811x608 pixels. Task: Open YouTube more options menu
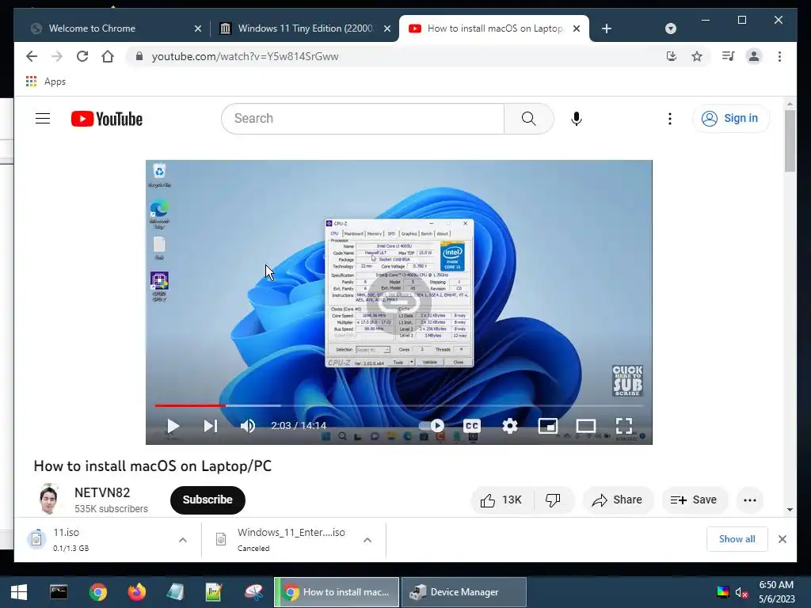pos(670,119)
